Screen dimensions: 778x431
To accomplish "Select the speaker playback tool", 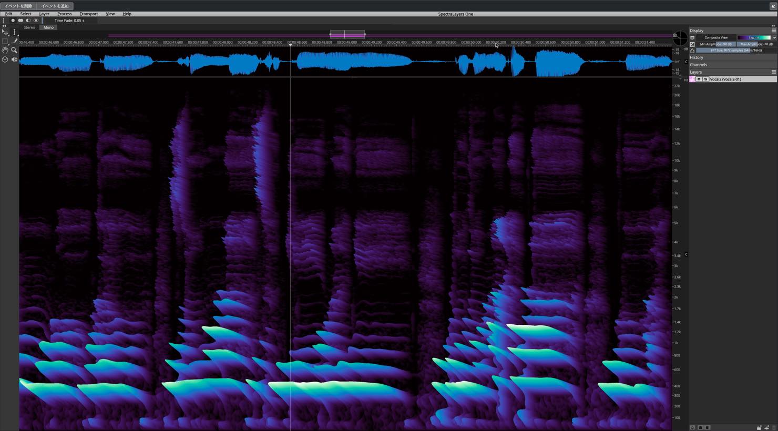I will click(x=15, y=59).
